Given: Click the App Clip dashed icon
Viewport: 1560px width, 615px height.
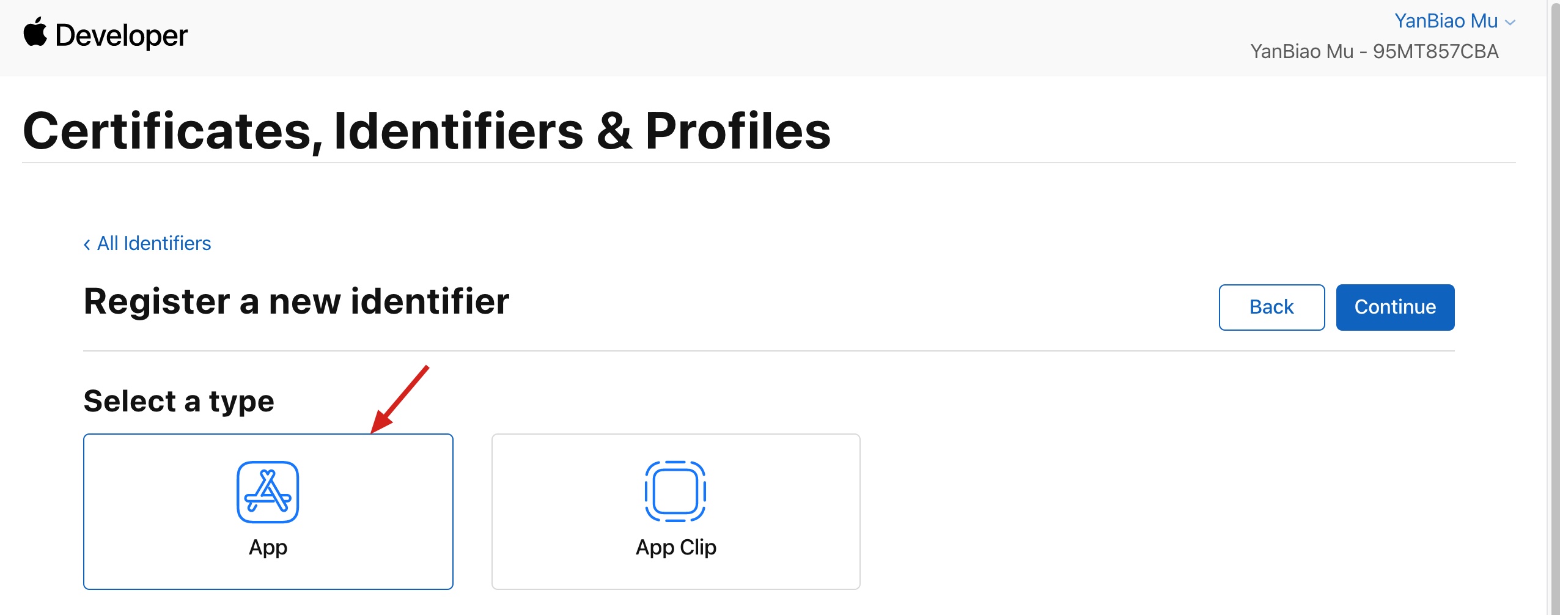Looking at the screenshot, I should tap(675, 492).
